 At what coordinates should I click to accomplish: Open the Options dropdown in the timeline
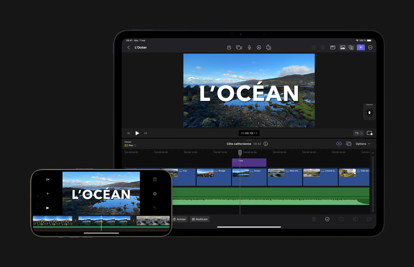pos(362,144)
